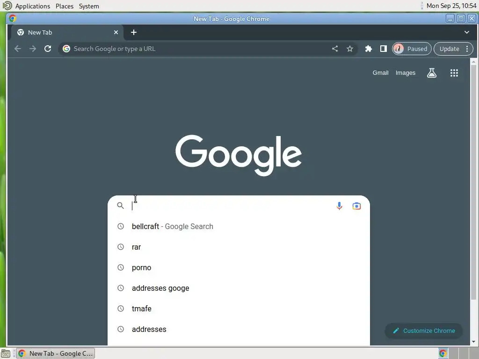
Task: Select the addresses googe suggestion
Action: (239, 288)
